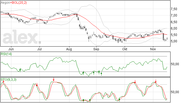Click the Nov month label
The width and height of the screenshot is (183, 103).
pyautogui.click(x=153, y=49)
